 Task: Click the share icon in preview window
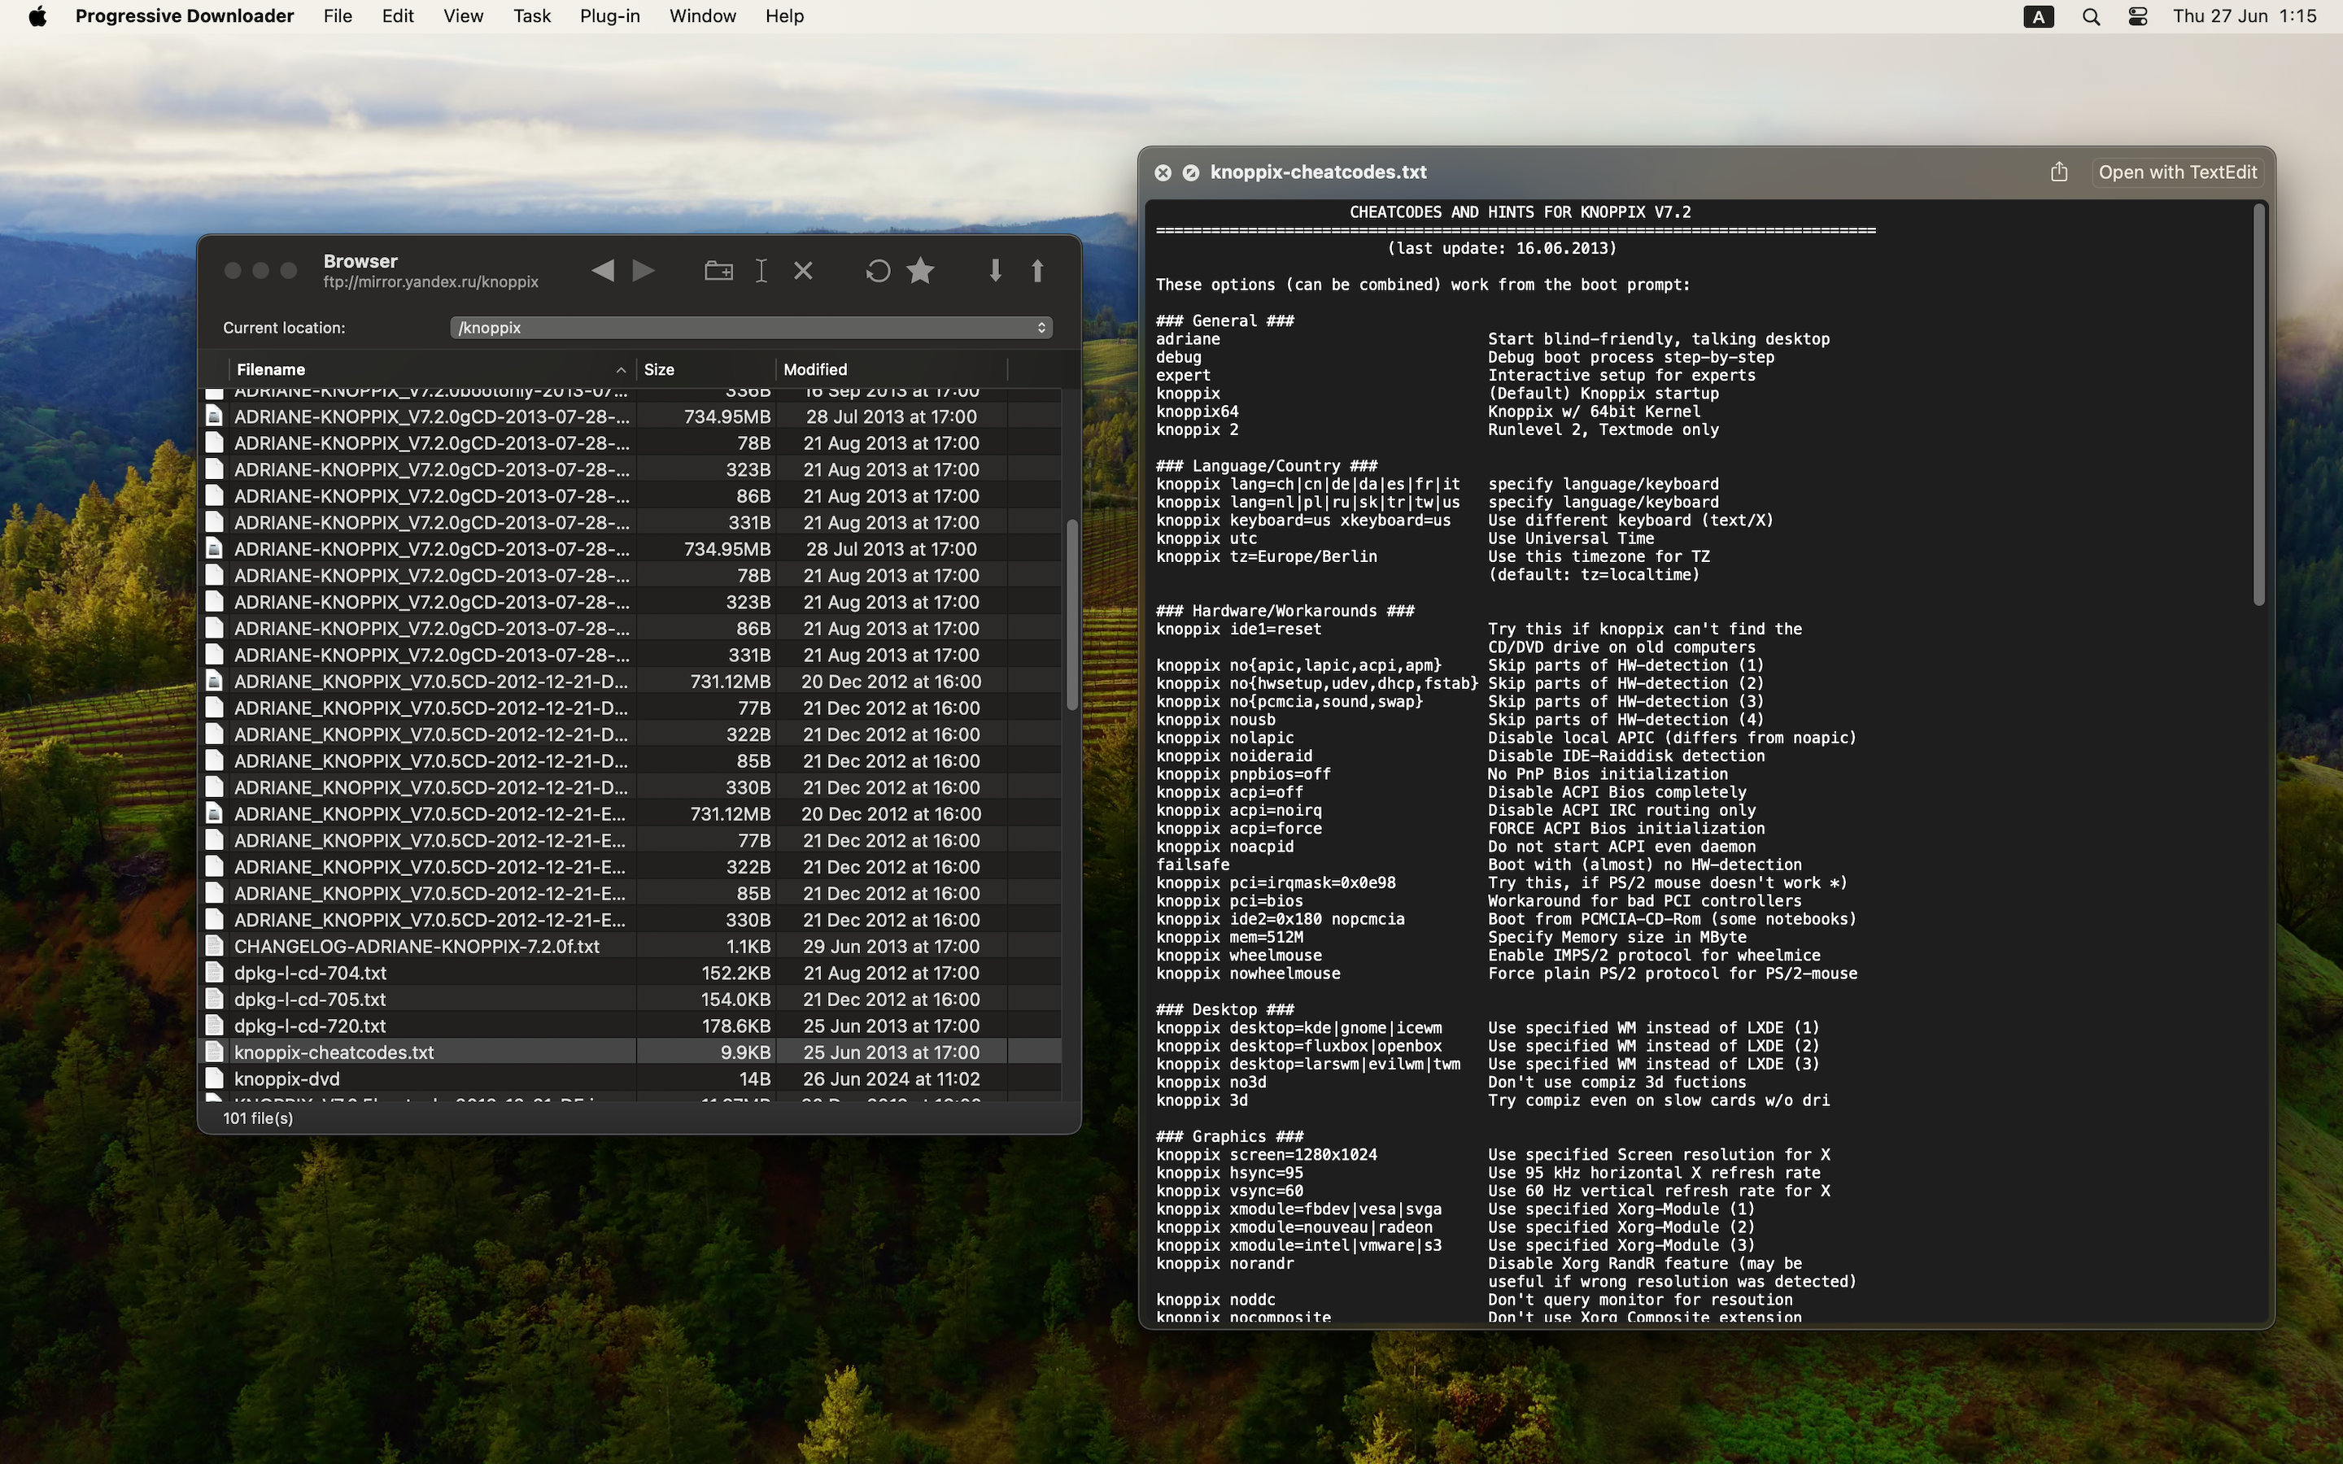[x=2058, y=172]
